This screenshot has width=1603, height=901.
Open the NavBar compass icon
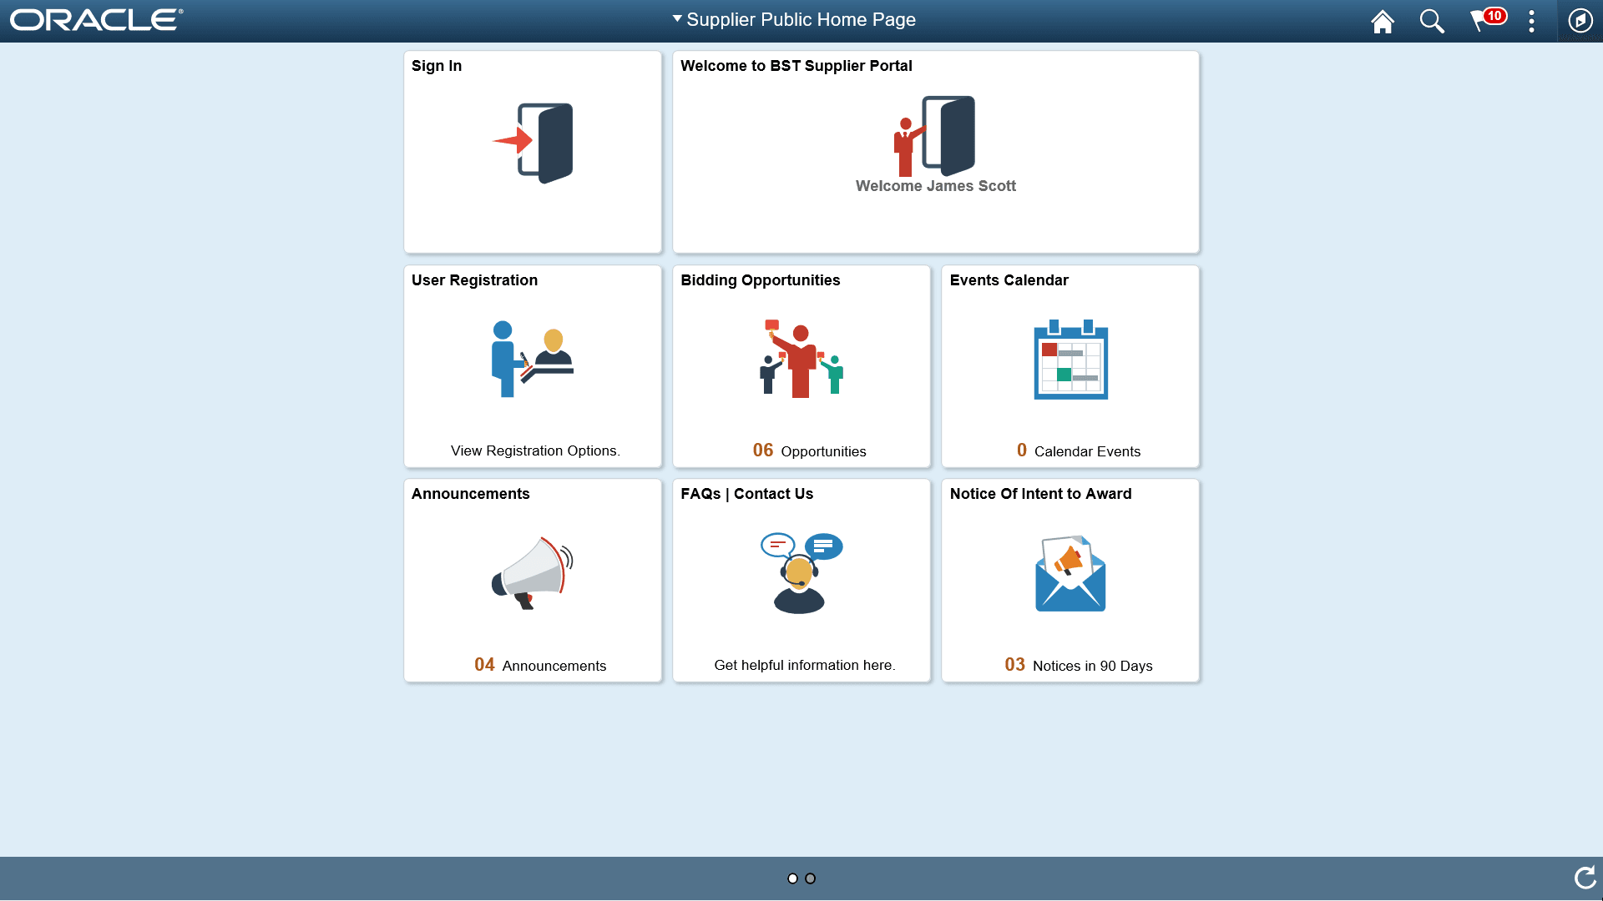coord(1580,21)
